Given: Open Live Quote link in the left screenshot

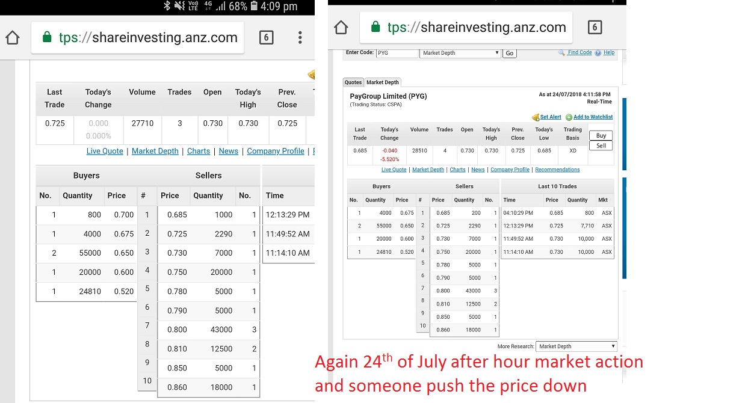Looking at the screenshot, I should pos(105,151).
